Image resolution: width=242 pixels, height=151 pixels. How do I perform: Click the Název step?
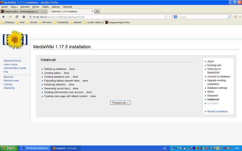click(x=211, y=92)
